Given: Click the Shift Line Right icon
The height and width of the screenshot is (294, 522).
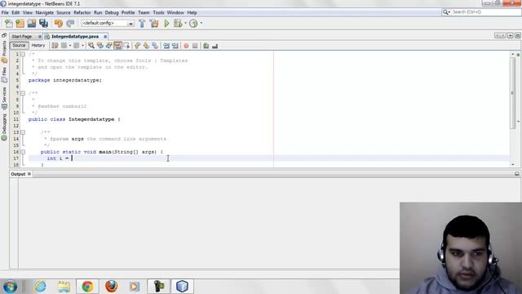Looking at the screenshot, I should (175, 46).
